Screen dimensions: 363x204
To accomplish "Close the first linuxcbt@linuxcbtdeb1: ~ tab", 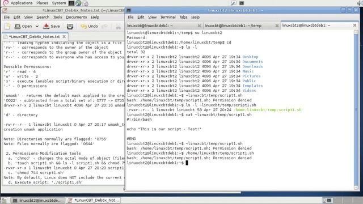I will pos(199,25).
